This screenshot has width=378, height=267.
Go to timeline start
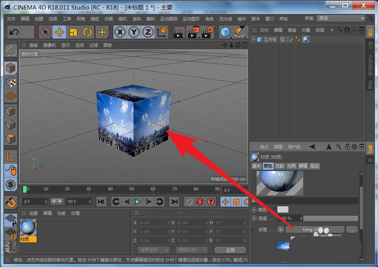tap(101, 202)
